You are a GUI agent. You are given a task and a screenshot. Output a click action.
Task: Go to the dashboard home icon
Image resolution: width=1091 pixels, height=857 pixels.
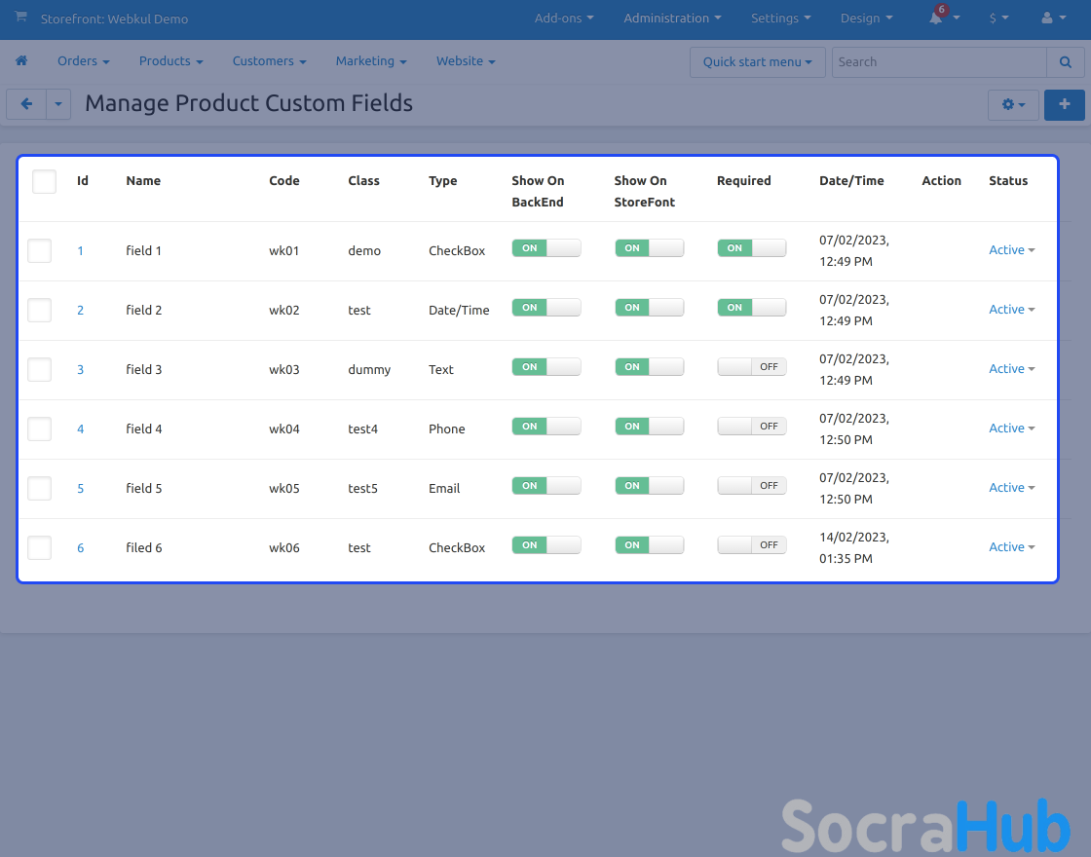[21, 61]
